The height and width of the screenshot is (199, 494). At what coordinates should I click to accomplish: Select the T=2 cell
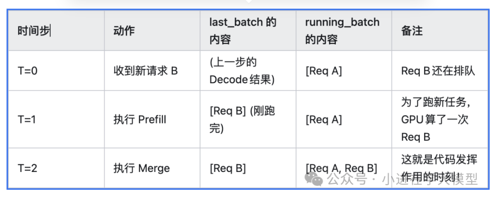coord(27,168)
